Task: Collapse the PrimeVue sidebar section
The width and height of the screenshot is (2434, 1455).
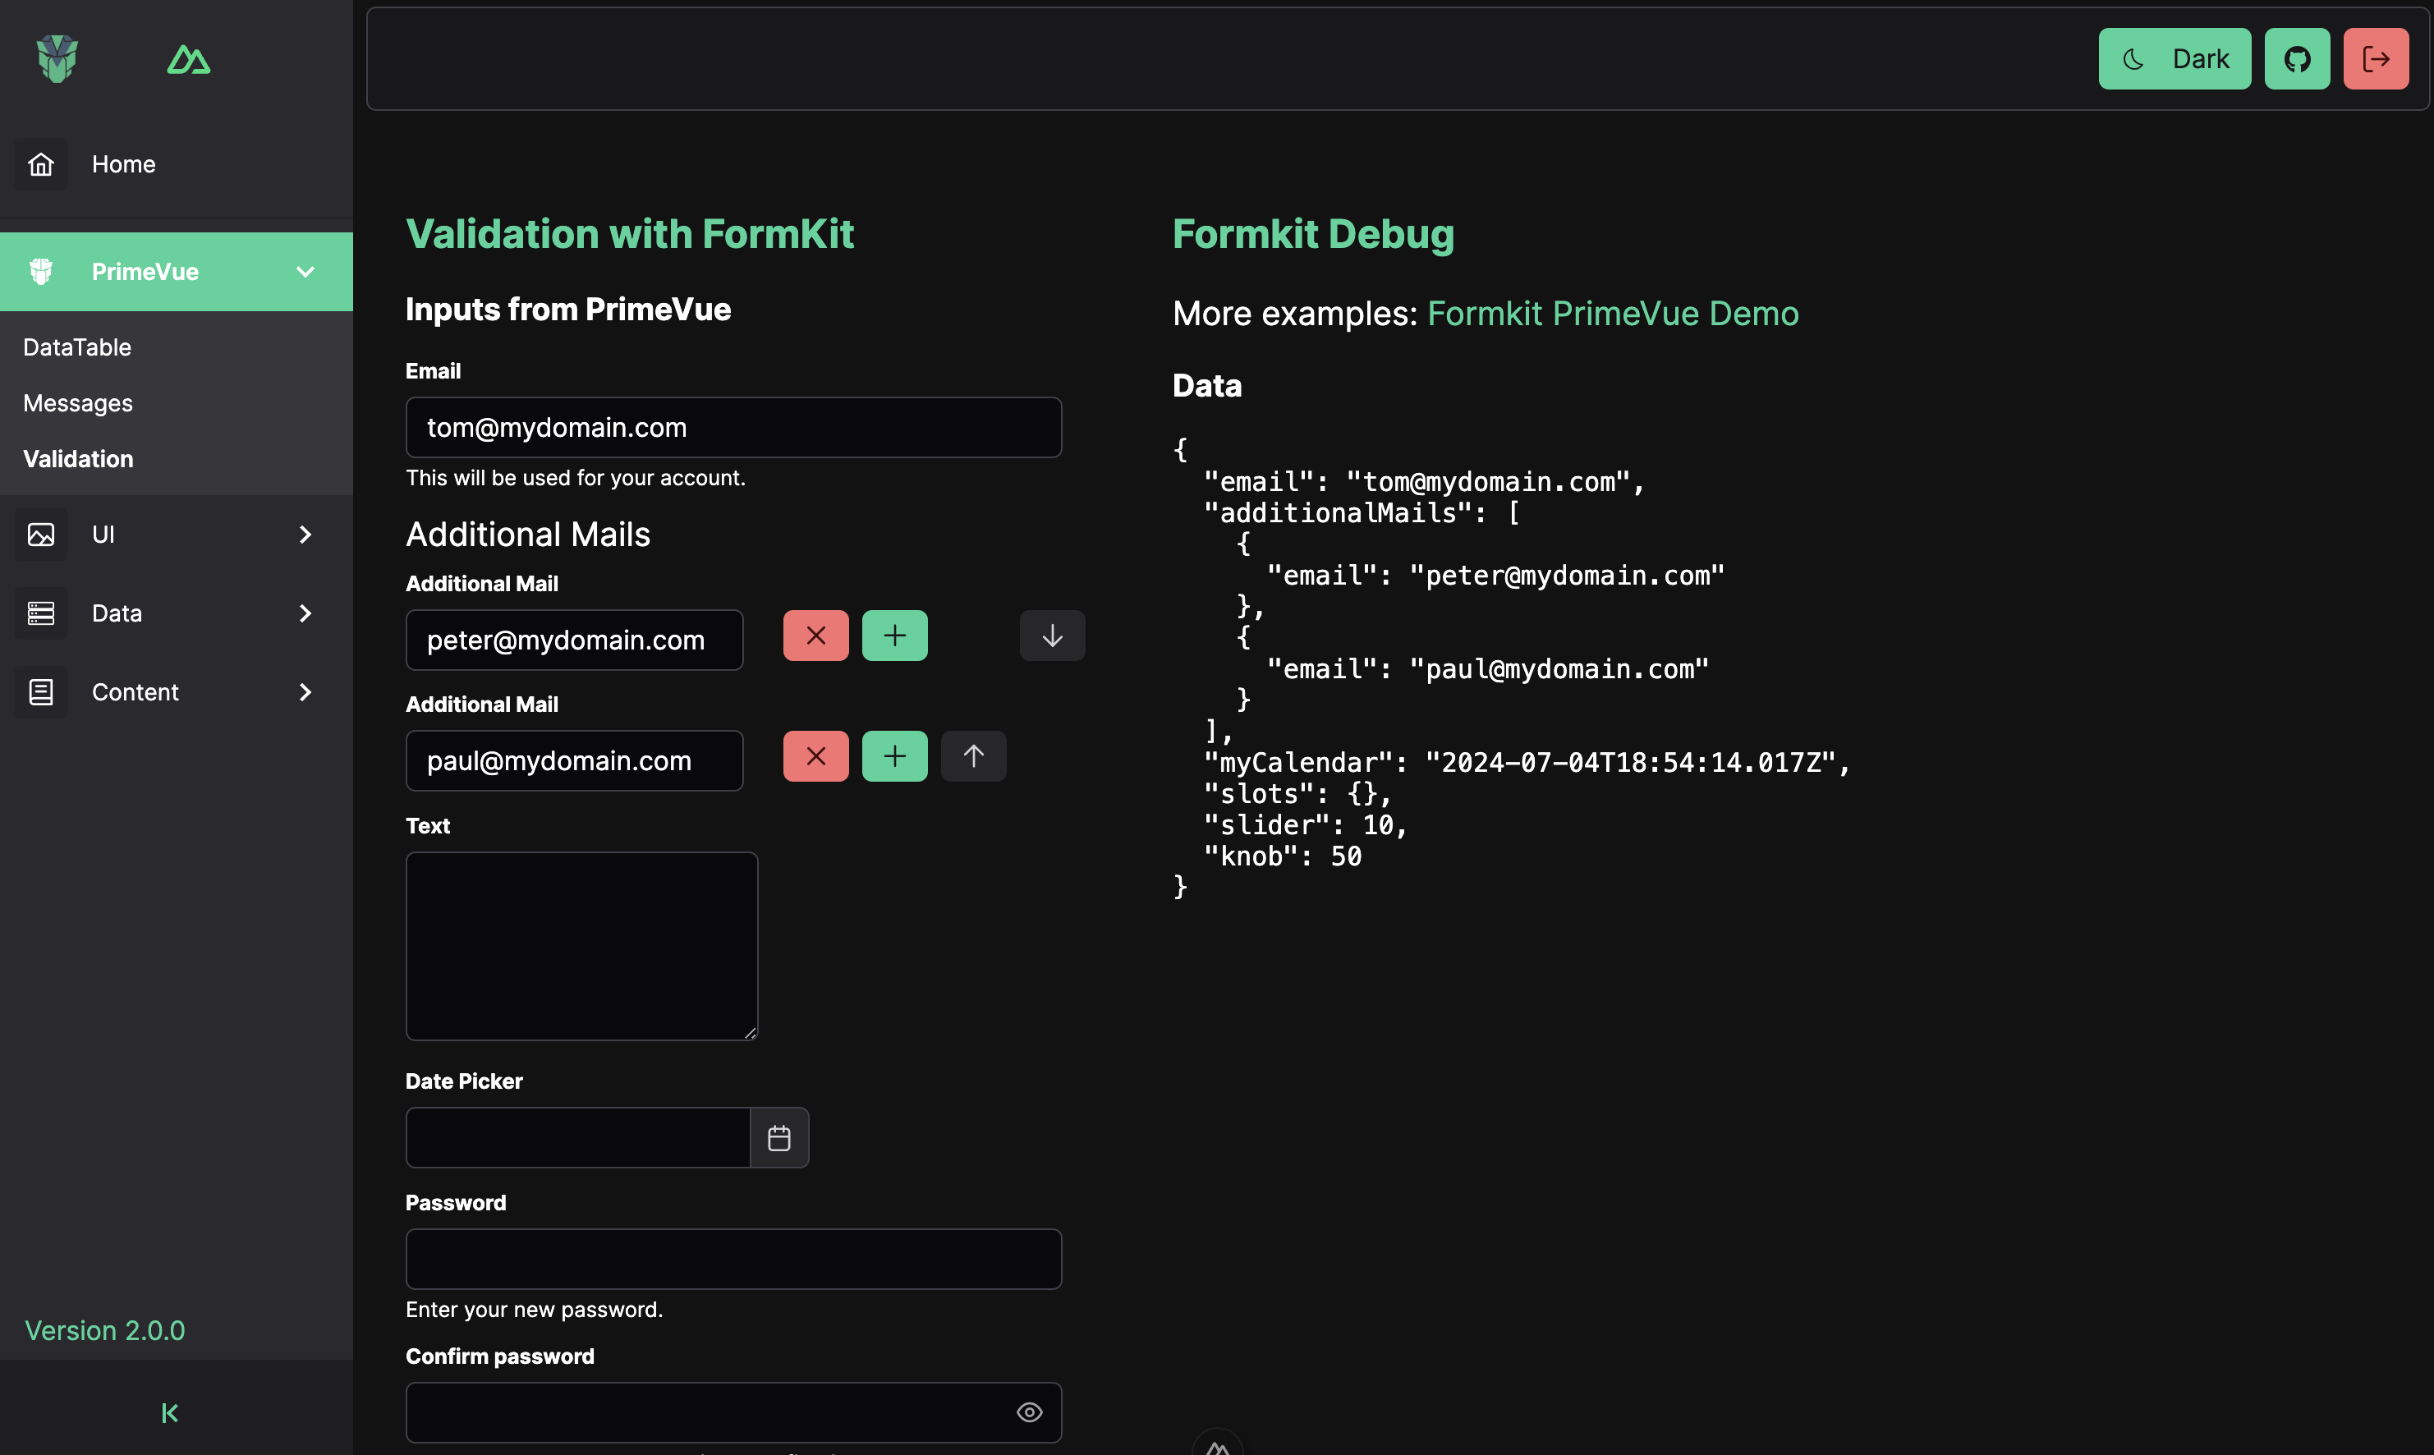Action: (305, 272)
